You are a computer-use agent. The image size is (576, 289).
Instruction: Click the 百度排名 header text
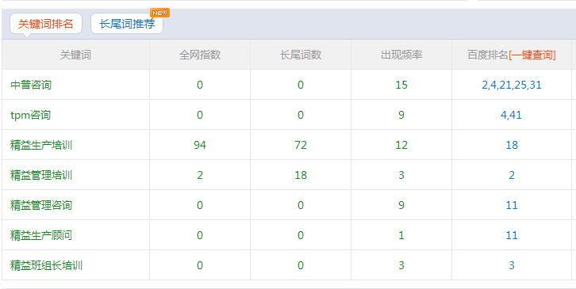point(488,55)
